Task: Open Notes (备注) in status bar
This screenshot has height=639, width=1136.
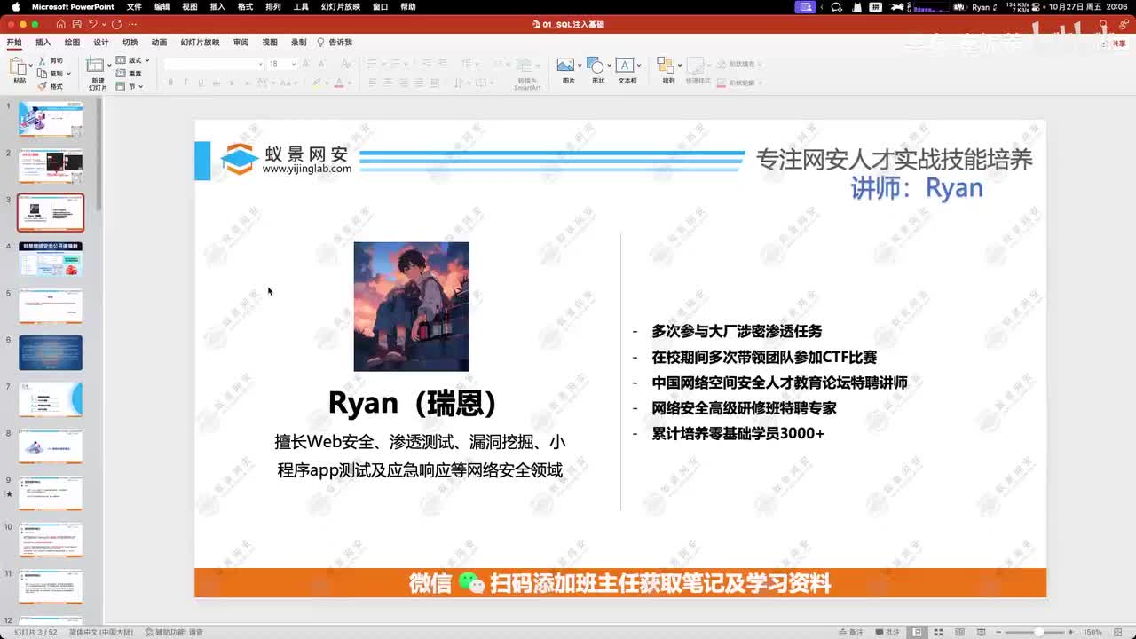Action: click(851, 632)
